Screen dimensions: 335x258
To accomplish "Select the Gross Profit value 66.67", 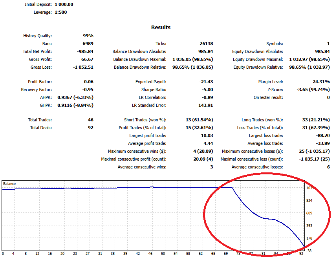I will pos(87,59).
